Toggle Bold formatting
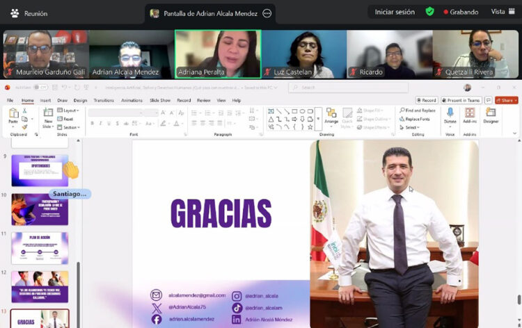522x328 pixels. click(x=92, y=123)
